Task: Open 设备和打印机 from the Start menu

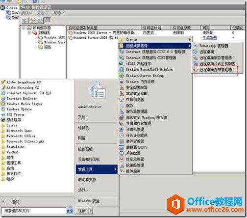Action: 89,159
